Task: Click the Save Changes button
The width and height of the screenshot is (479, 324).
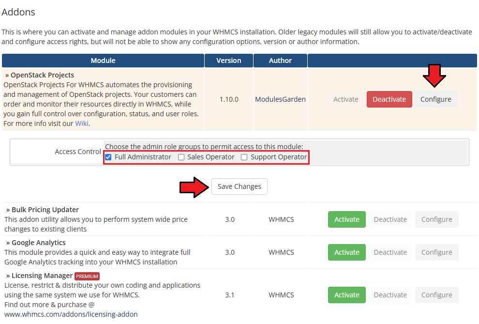Action: pyautogui.click(x=239, y=186)
